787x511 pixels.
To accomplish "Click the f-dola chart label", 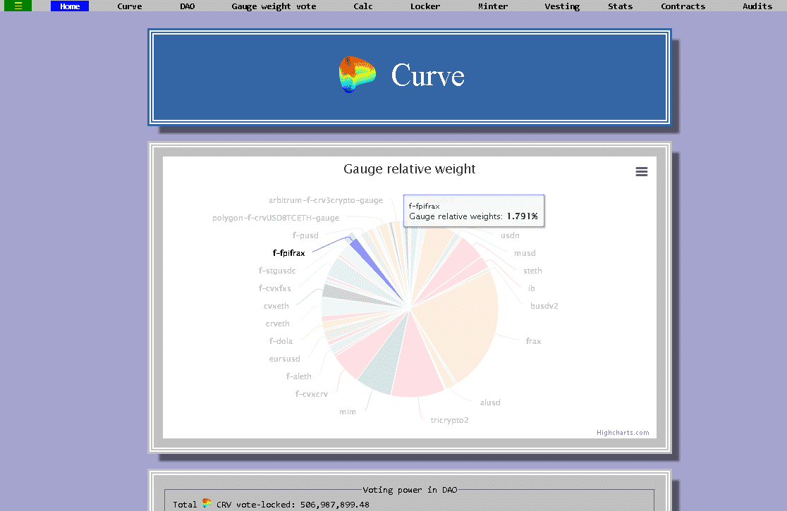I will pos(281,341).
